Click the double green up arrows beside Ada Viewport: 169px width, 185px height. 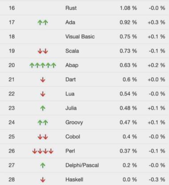coord(43,22)
